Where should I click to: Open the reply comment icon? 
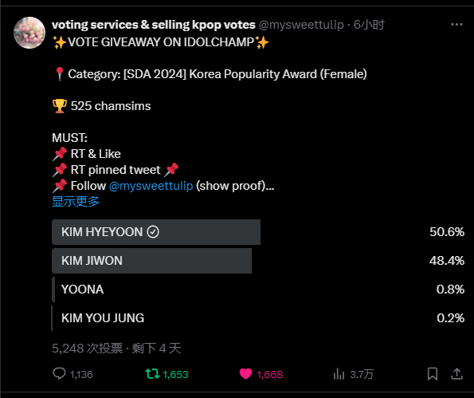point(59,374)
